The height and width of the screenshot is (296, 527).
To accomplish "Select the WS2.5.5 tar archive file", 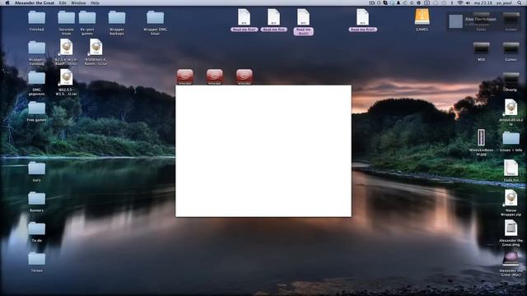I will click(x=66, y=78).
